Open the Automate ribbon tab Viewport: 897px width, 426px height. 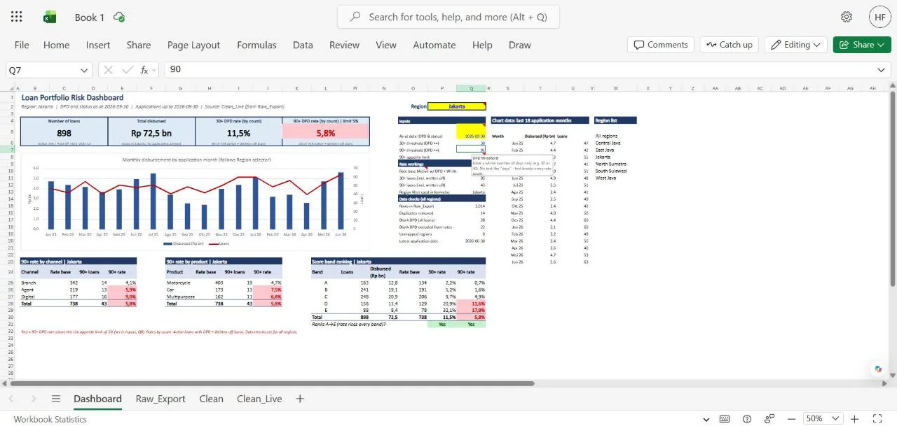(434, 45)
